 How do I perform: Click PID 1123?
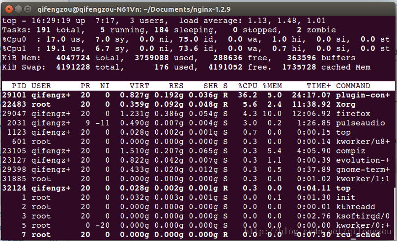click(16, 132)
